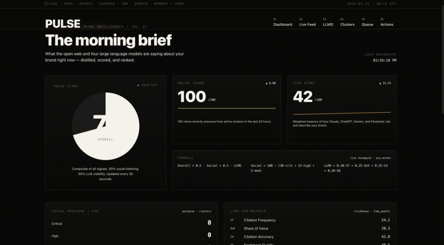Screen dimensions: 444x245
Task: Open the Actions nav item
Action: [x=387, y=25]
